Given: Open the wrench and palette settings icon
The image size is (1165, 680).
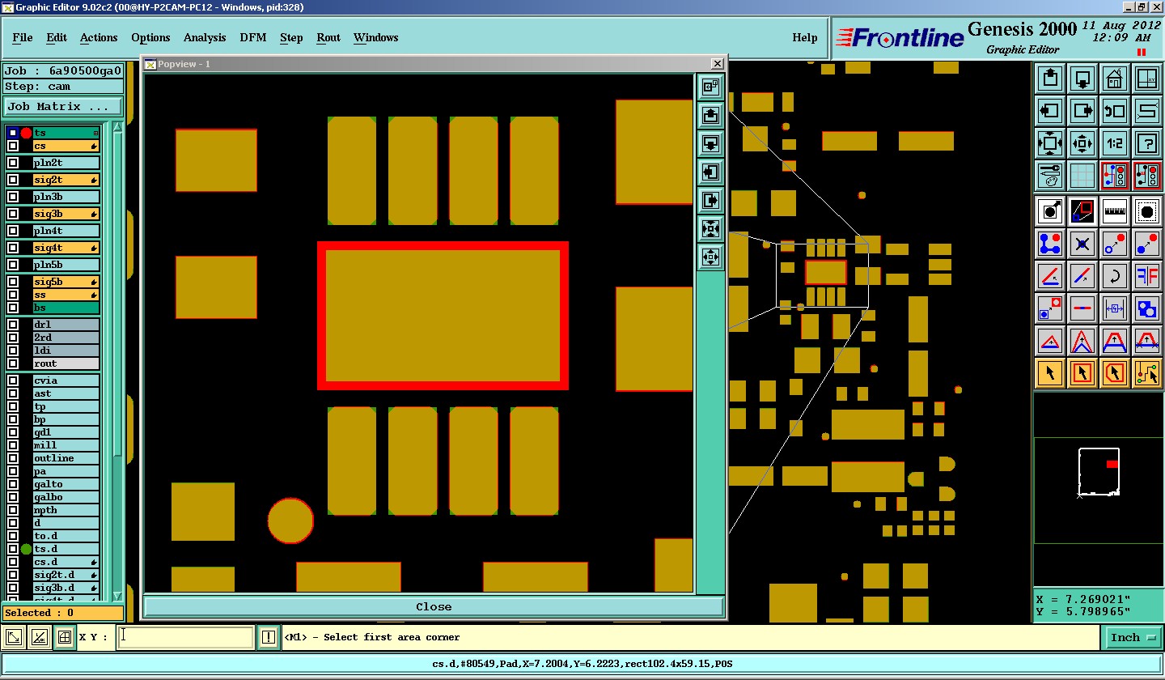Looking at the screenshot, I should (1050, 176).
